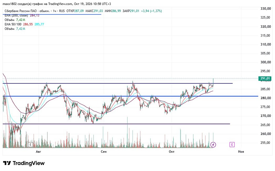Viewport: 275px width, 171px height.
Task: Click the МИН 286,99 low value
Action: (113, 11)
